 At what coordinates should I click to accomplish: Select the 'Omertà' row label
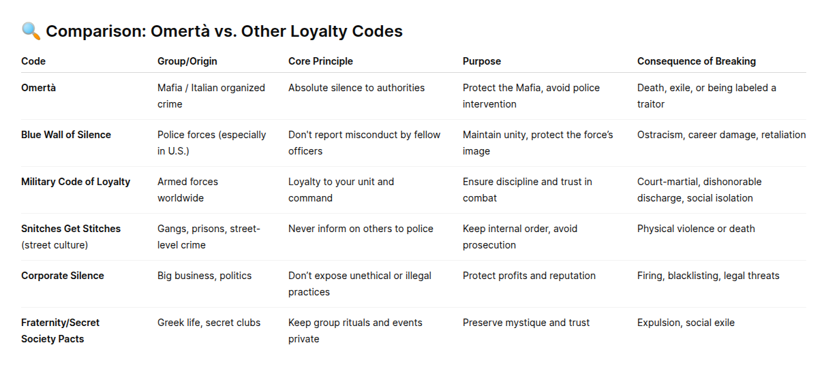tap(39, 88)
